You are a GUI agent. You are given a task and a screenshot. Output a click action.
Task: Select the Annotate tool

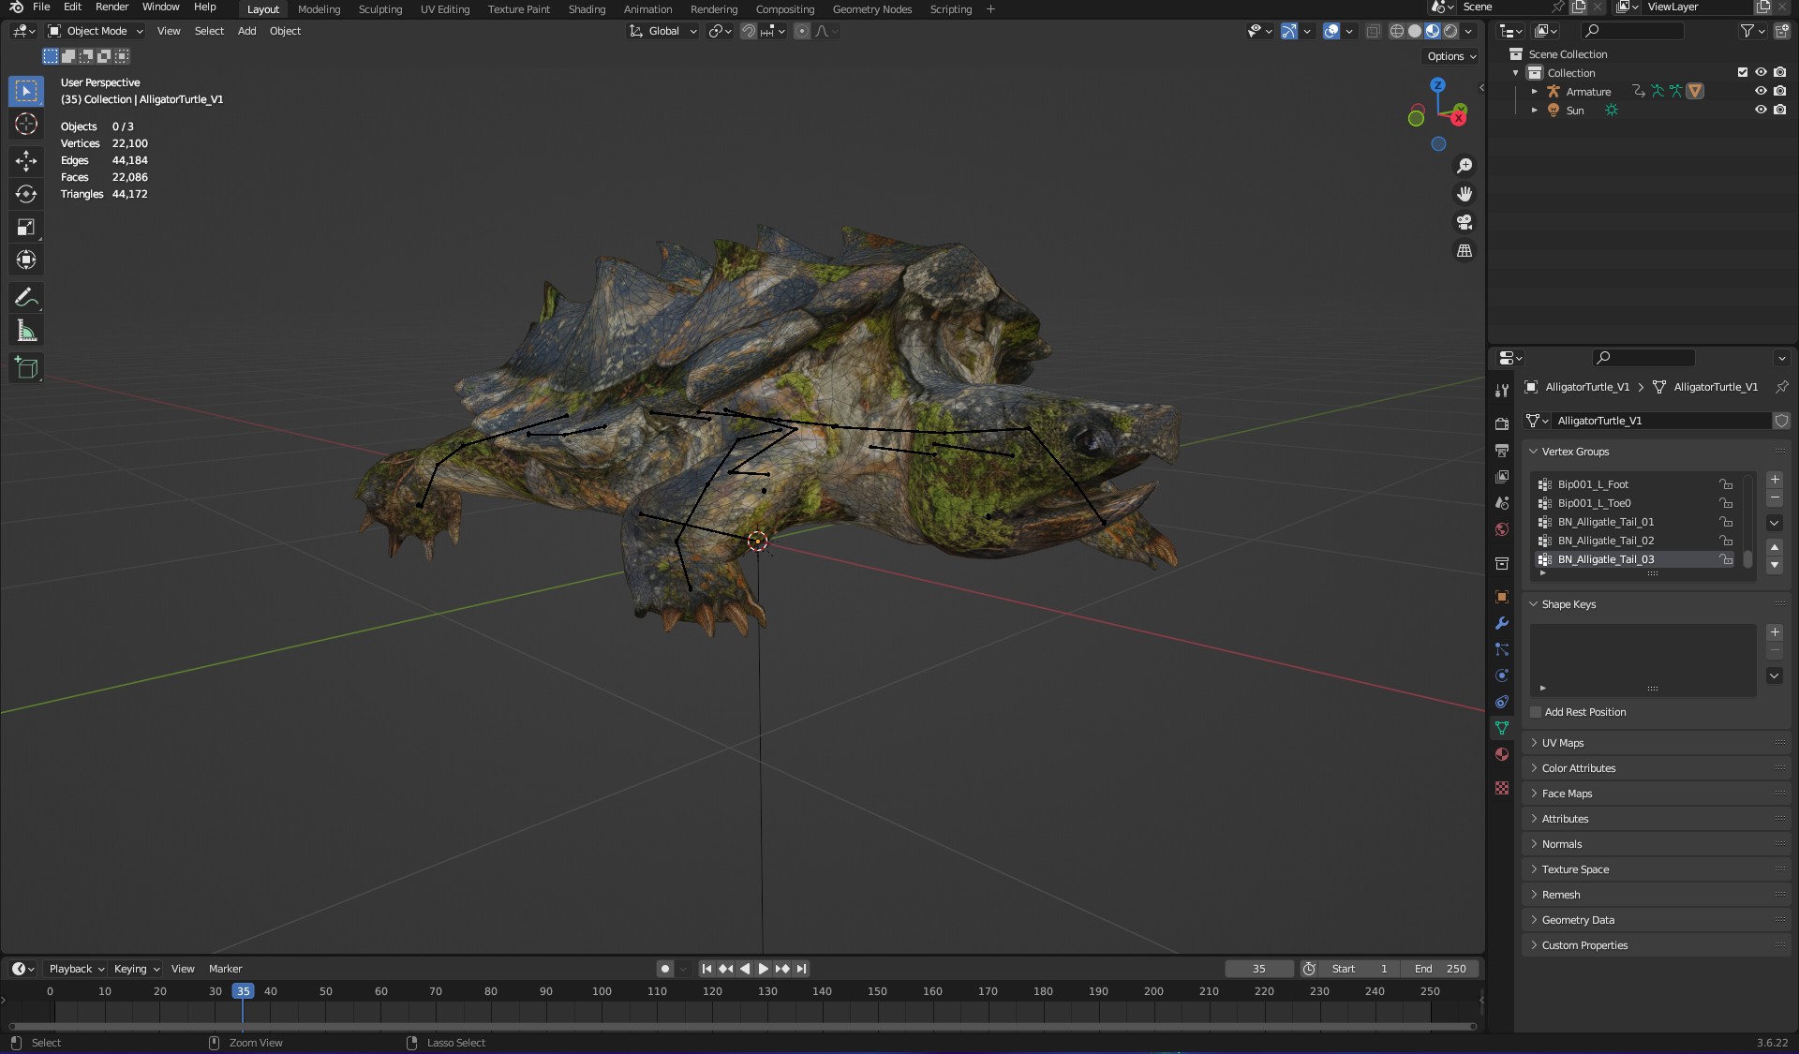click(26, 298)
